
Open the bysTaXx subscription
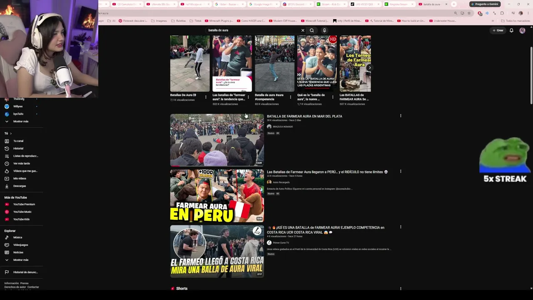(x=21, y=114)
